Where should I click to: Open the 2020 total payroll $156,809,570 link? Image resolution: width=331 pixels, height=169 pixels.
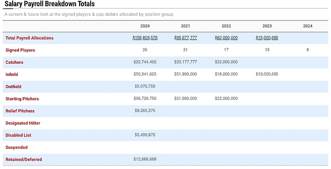pos(145,38)
